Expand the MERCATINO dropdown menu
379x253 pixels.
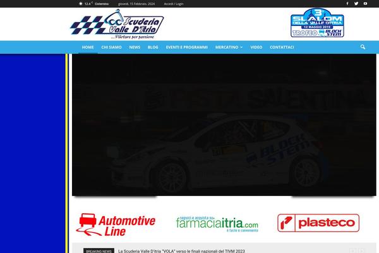(229, 47)
